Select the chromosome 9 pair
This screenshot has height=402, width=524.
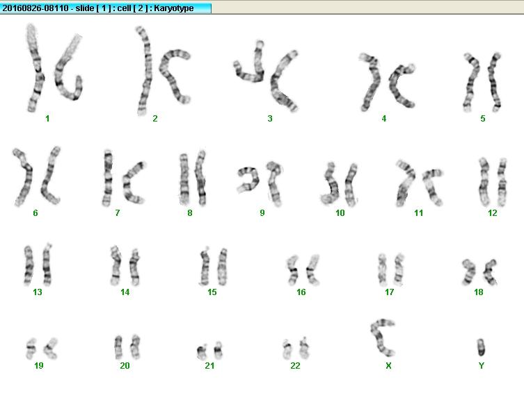click(x=260, y=183)
